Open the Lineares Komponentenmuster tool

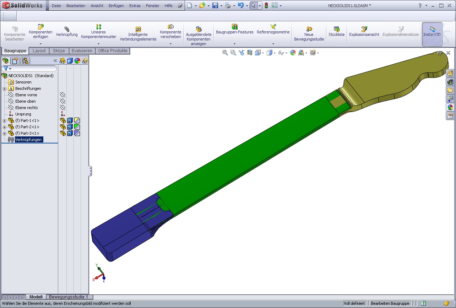(99, 31)
